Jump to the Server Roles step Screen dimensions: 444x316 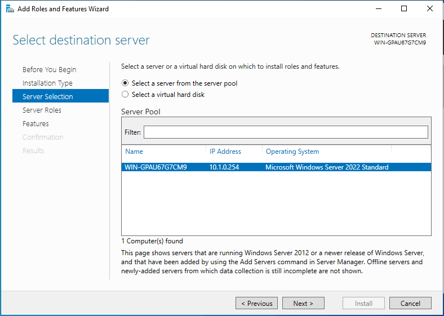tap(42, 110)
